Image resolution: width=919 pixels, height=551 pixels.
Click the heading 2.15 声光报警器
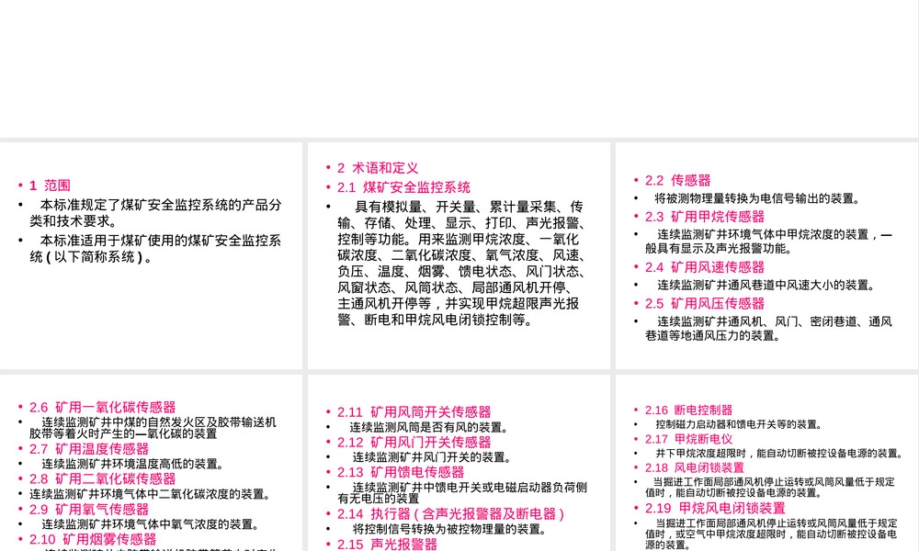click(387, 545)
